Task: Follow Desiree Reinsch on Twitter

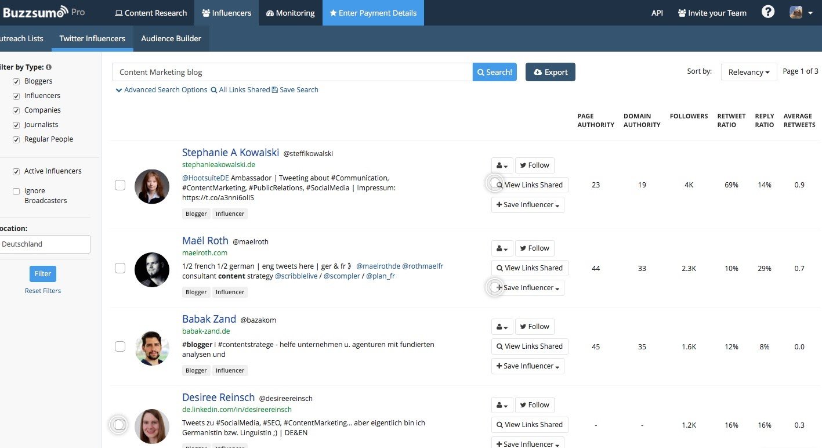Action: pyautogui.click(x=534, y=405)
